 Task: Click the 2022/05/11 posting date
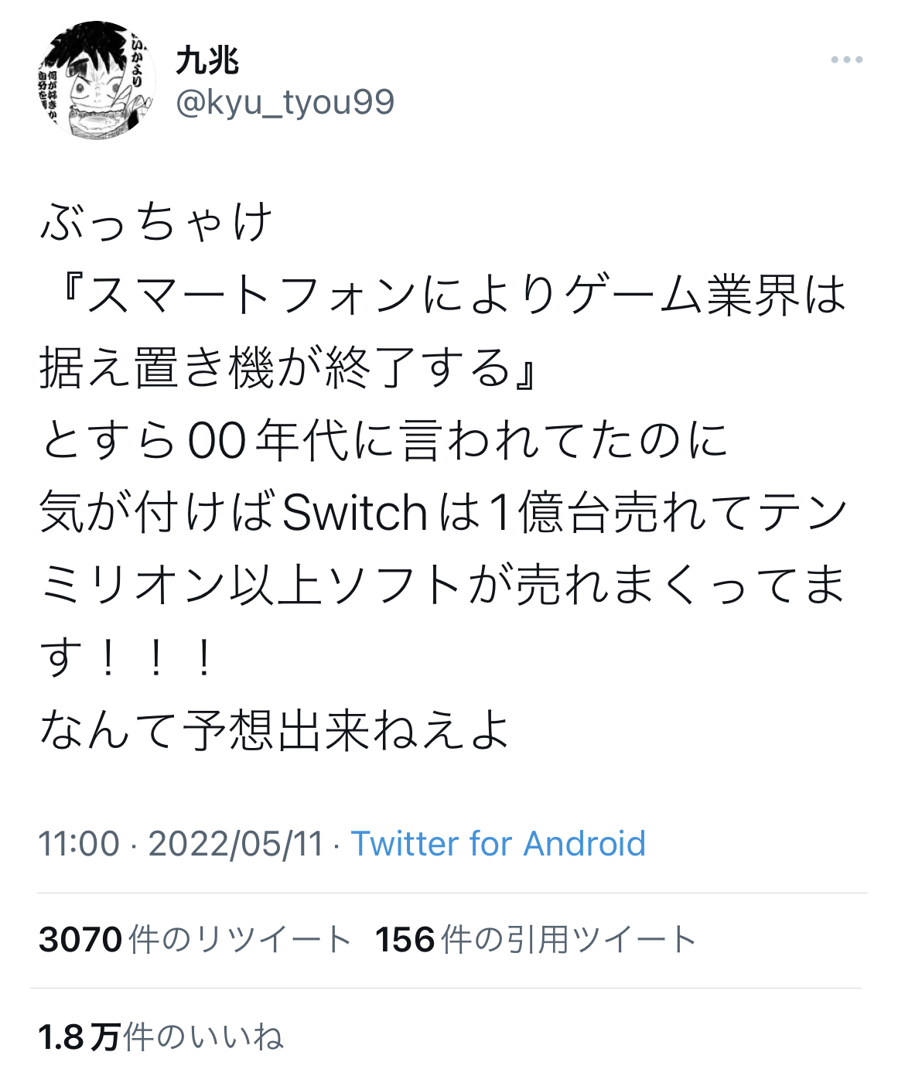[236, 843]
